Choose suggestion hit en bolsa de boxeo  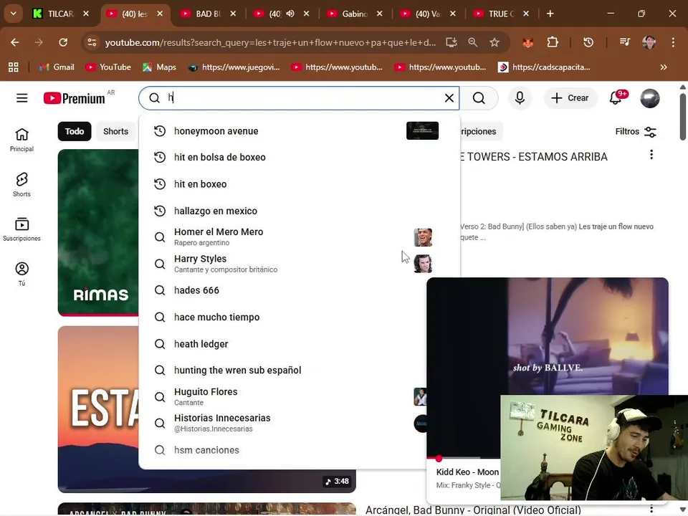(x=300, y=157)
